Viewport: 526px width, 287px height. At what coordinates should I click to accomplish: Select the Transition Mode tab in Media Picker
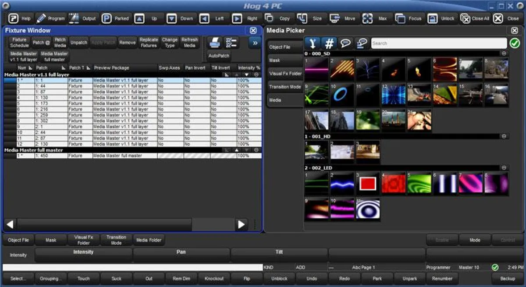click(285, 87)
